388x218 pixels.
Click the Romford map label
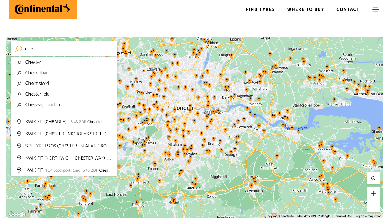pos(251,83)
